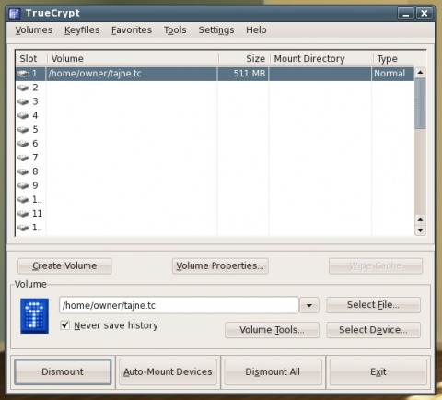Viewport: 442px width, 400px height.
Task: Click the Type column header
Action: (x=394, y=58)
